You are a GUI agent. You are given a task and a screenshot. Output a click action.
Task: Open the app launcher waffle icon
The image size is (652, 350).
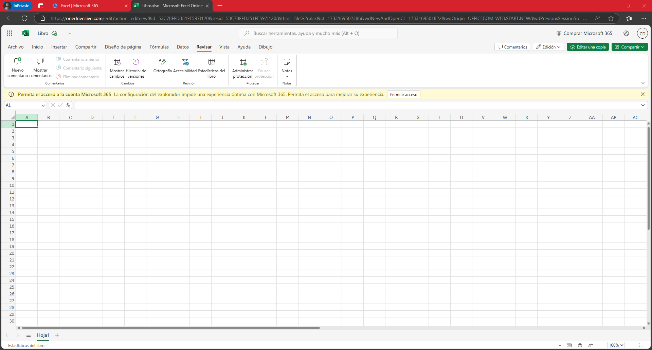point(10,33)
